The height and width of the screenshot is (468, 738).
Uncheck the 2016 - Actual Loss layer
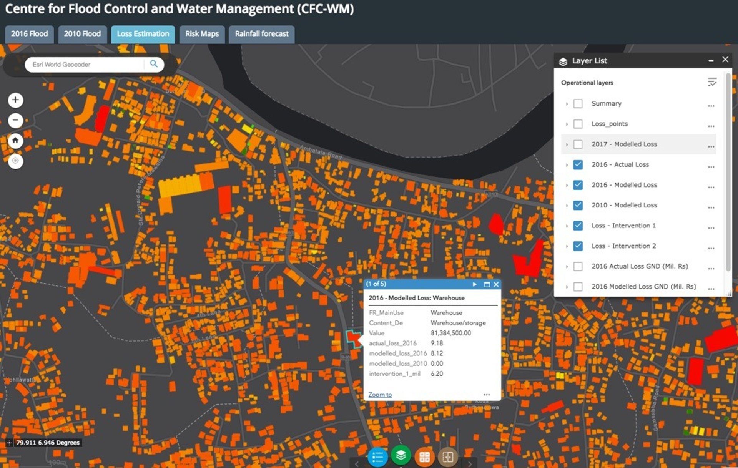(x=578, y=165)
